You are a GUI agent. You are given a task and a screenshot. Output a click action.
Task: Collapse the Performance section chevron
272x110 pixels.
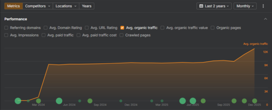[265, 19]
